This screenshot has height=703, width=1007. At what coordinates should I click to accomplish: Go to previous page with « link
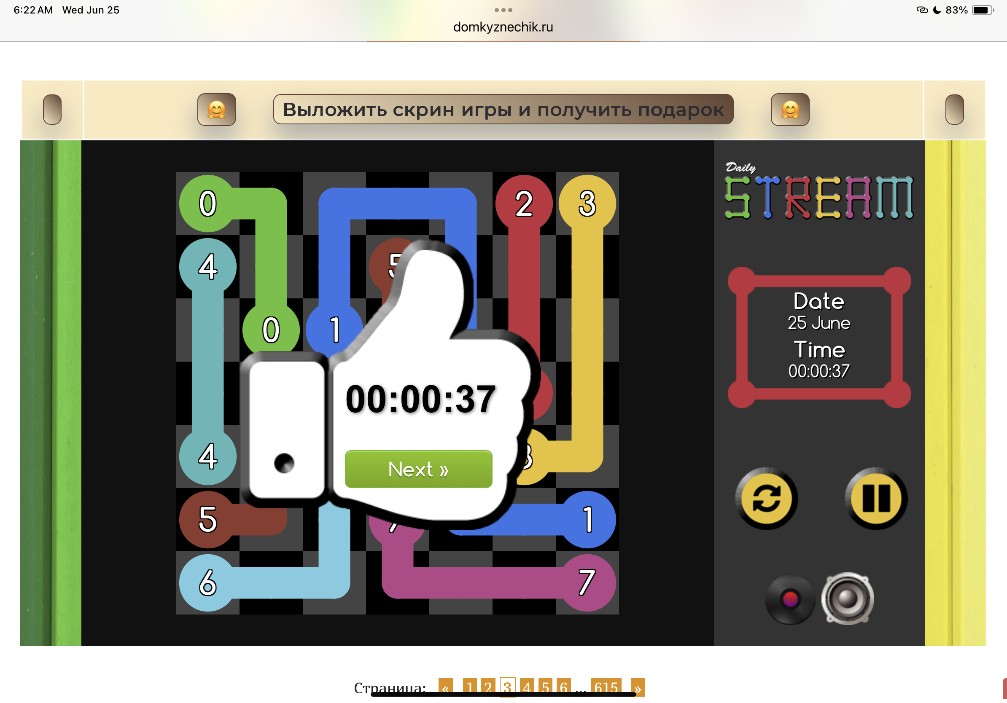coord(445,688)
